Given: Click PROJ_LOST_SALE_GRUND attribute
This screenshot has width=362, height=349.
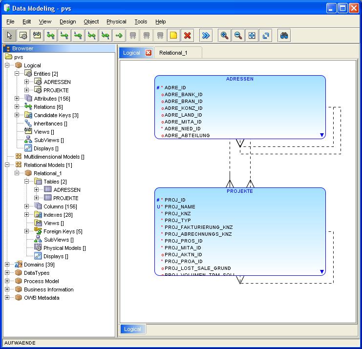Looking at the screenshot, I should click(x=198, y=268).
